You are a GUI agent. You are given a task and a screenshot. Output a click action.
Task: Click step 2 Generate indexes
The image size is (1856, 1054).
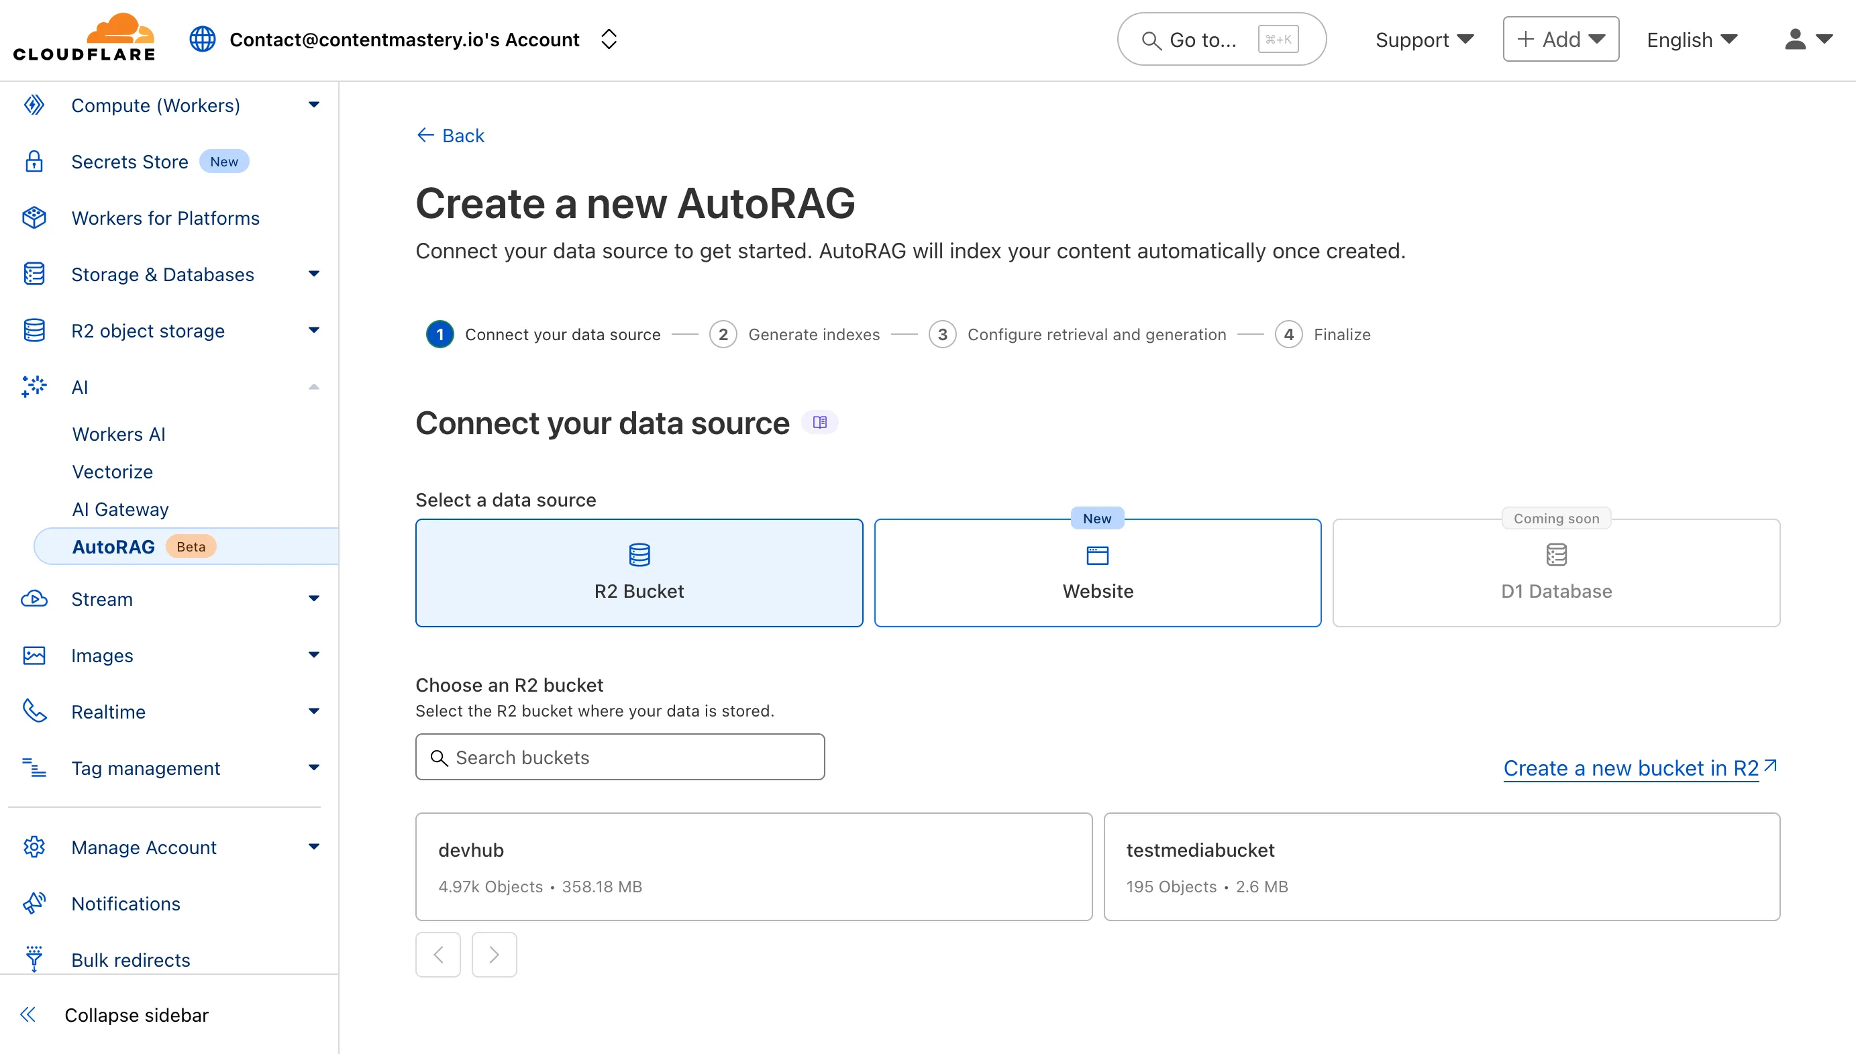(x=794, y=334)
